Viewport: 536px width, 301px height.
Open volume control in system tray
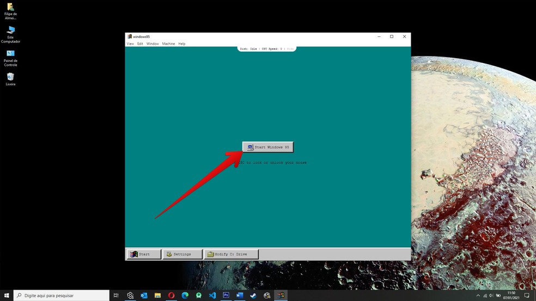tap(491, 296)
